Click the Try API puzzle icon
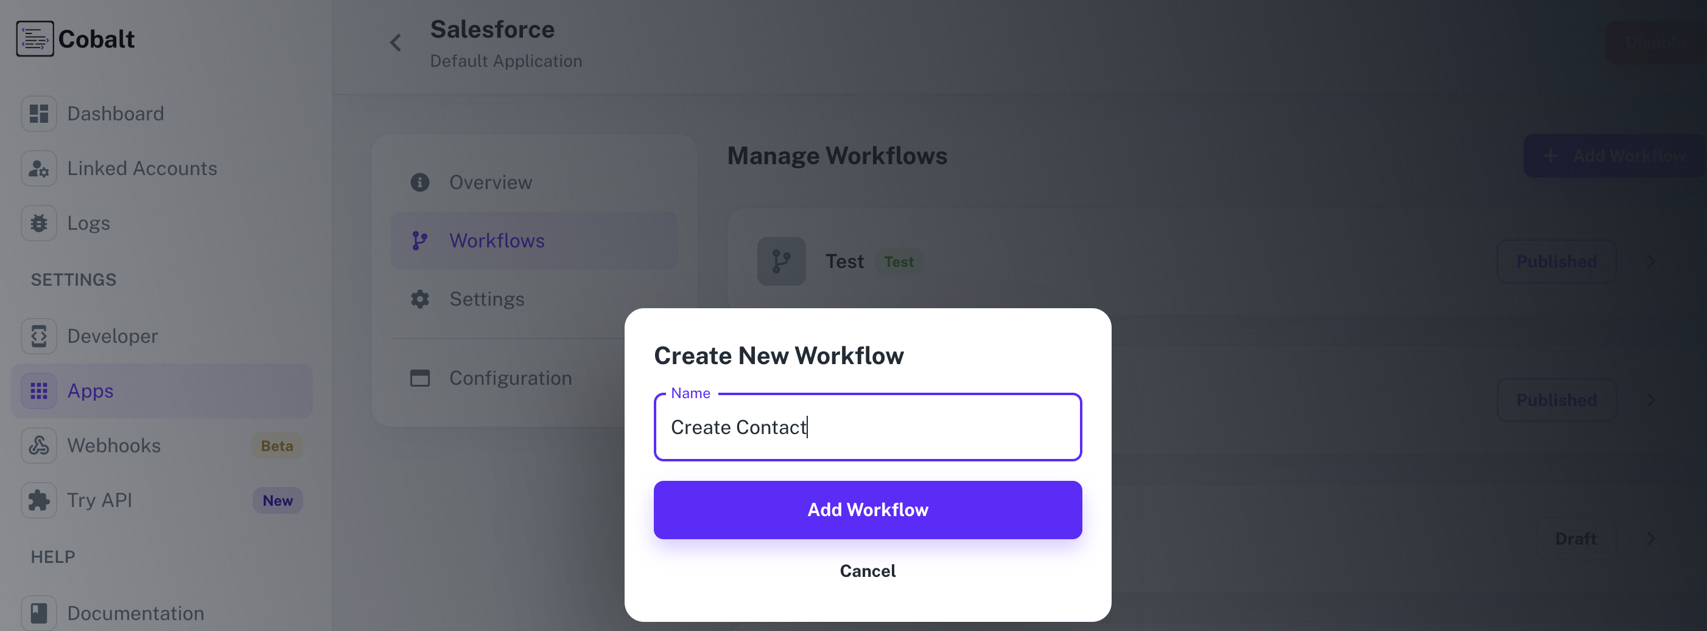 pos(38,500)
